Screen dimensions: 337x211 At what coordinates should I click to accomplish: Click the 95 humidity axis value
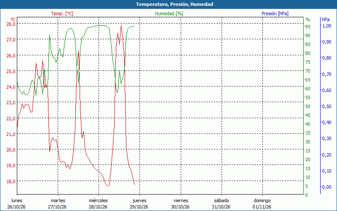(x=308, y=27)
